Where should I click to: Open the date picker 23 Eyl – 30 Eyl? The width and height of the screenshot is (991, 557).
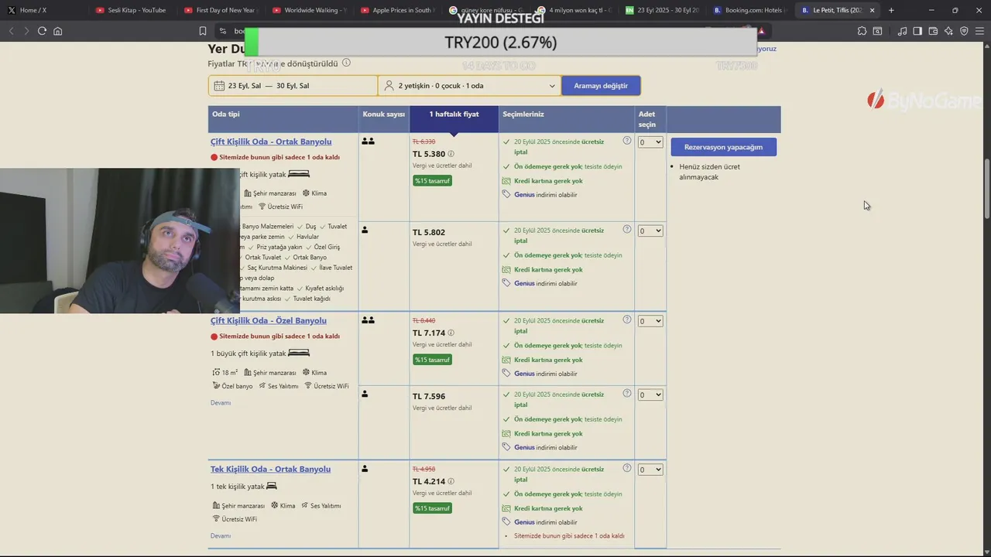click(x=293, y=86)
